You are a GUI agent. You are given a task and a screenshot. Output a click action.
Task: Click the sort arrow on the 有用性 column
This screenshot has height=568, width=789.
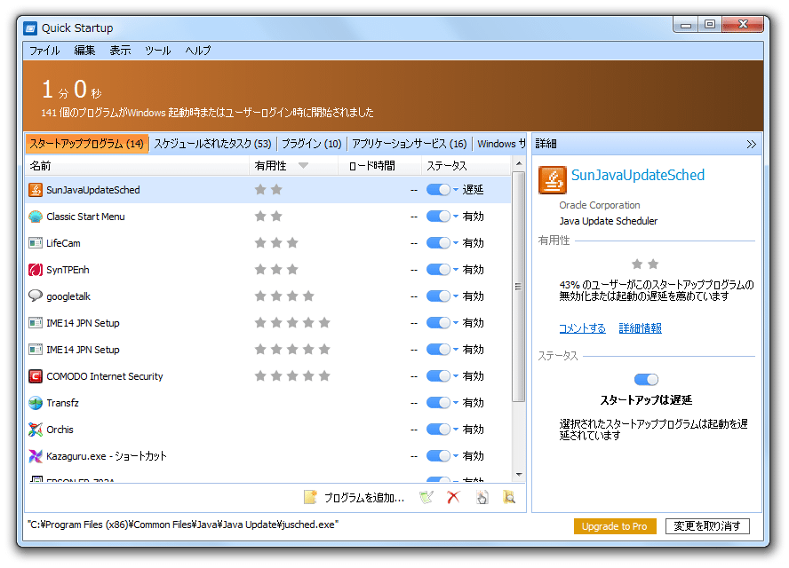[x=303, y=166]
